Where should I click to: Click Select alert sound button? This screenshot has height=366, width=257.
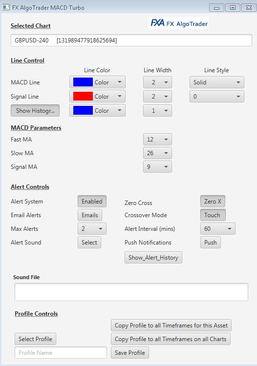89,242
